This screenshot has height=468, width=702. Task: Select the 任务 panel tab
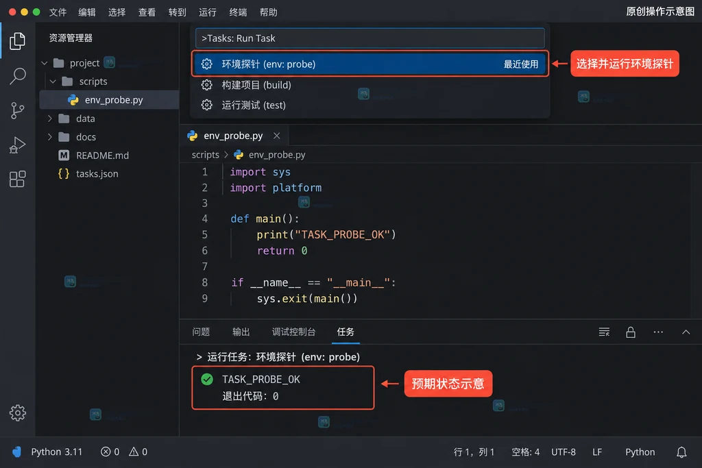point(346,332)
